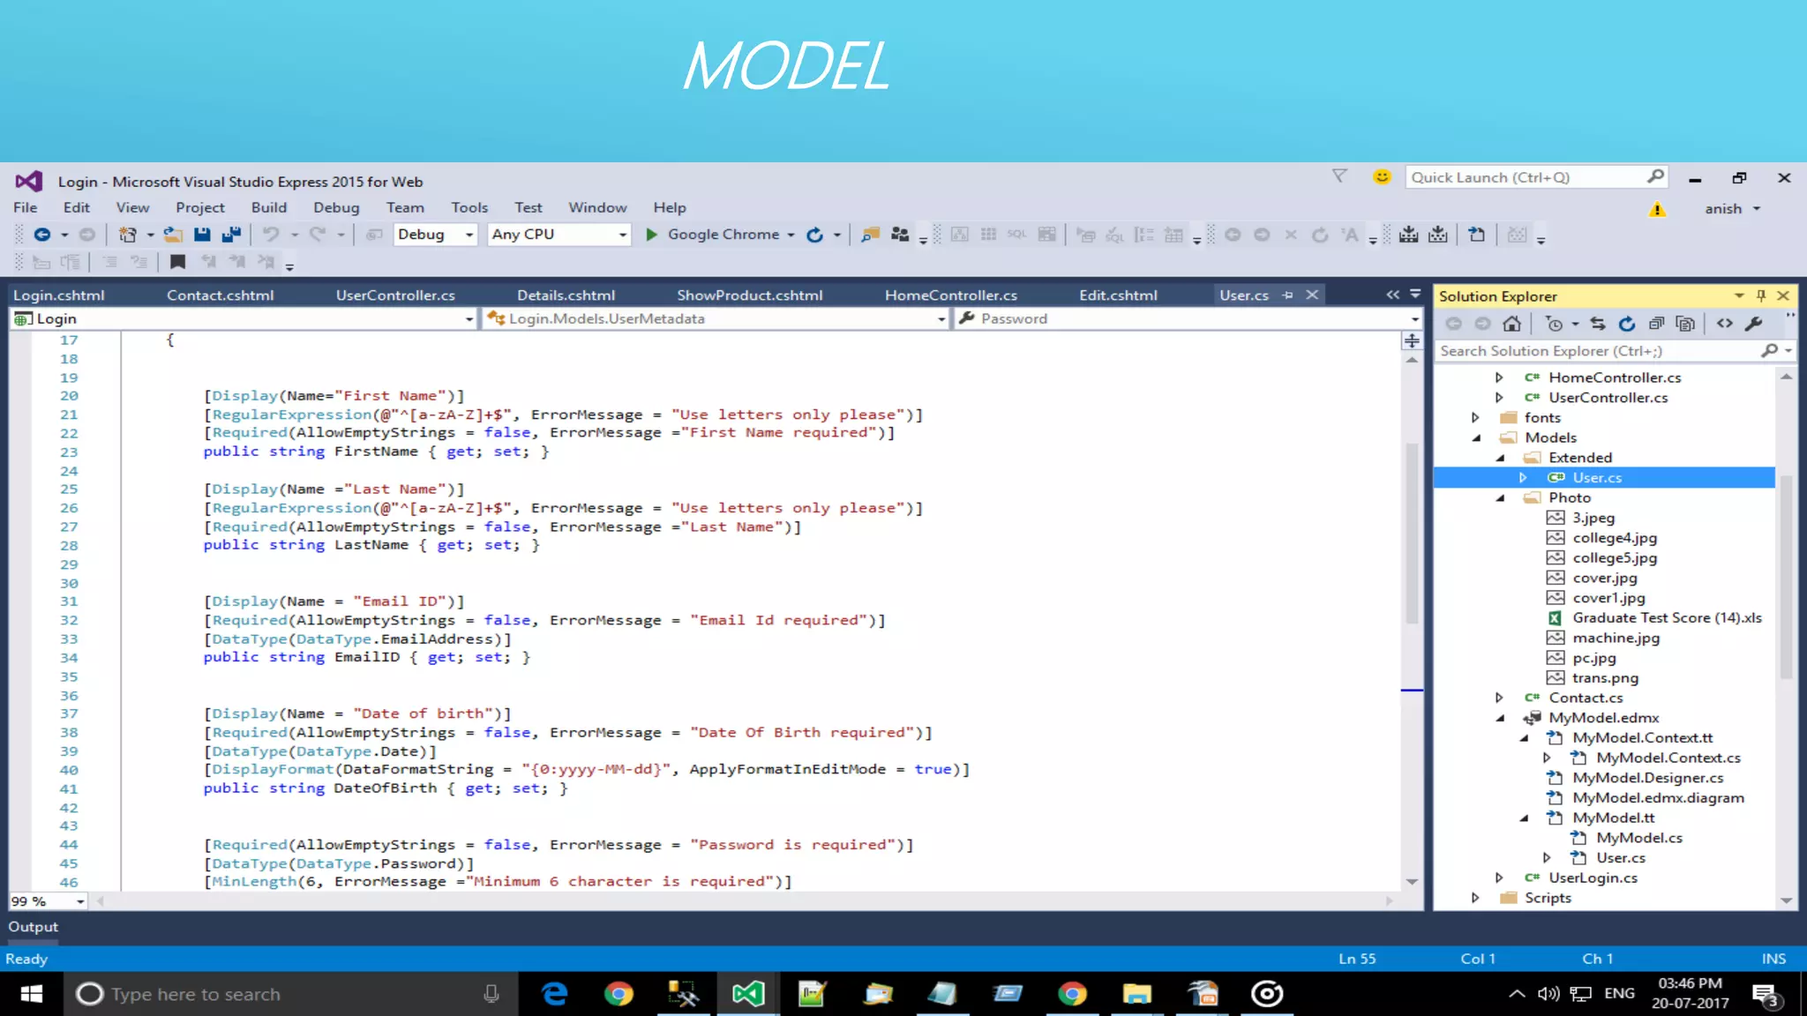Open the Any CPU platform dropdown

click(x=622, y=235)
